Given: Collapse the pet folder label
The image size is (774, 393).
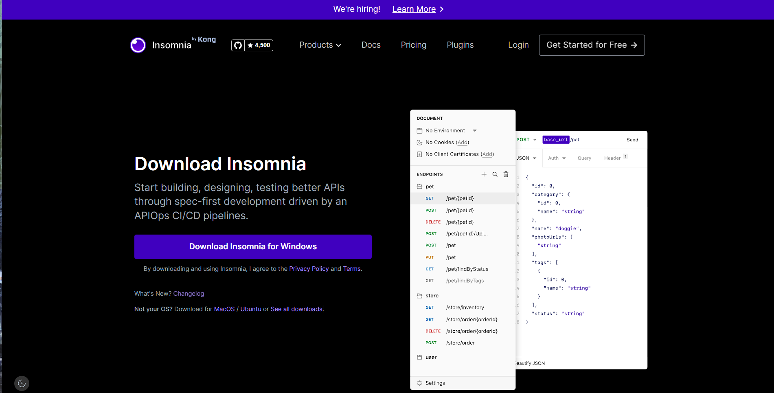Looking at the screenshot, I should point(430,187).
